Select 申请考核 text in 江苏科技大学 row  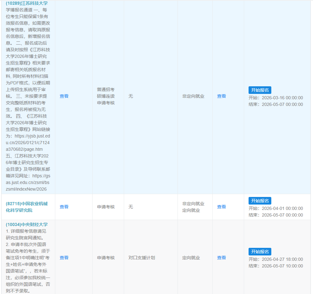106,103
